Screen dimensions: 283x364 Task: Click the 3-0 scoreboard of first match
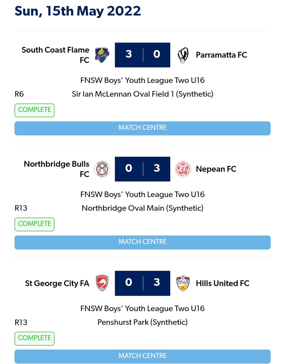142,55
